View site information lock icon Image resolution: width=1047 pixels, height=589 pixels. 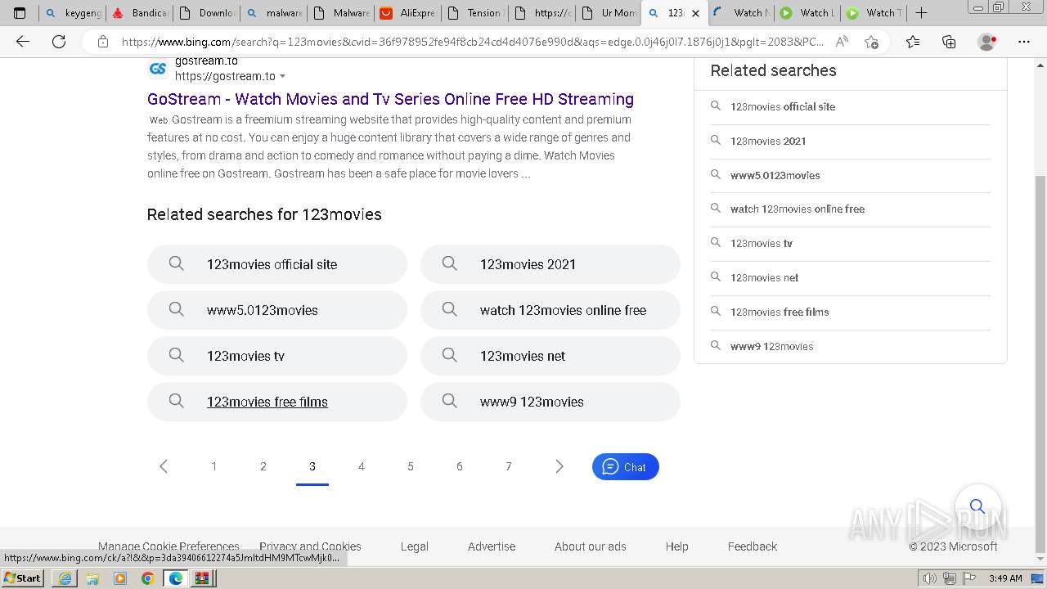tap(102, 42)
